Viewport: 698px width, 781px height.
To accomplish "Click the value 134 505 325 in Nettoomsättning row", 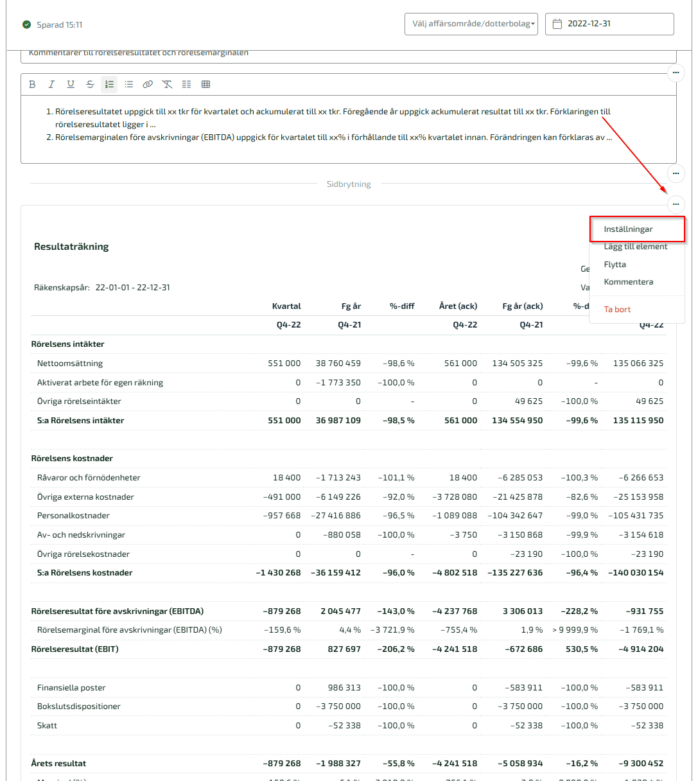I will click(x=518, y=364).
